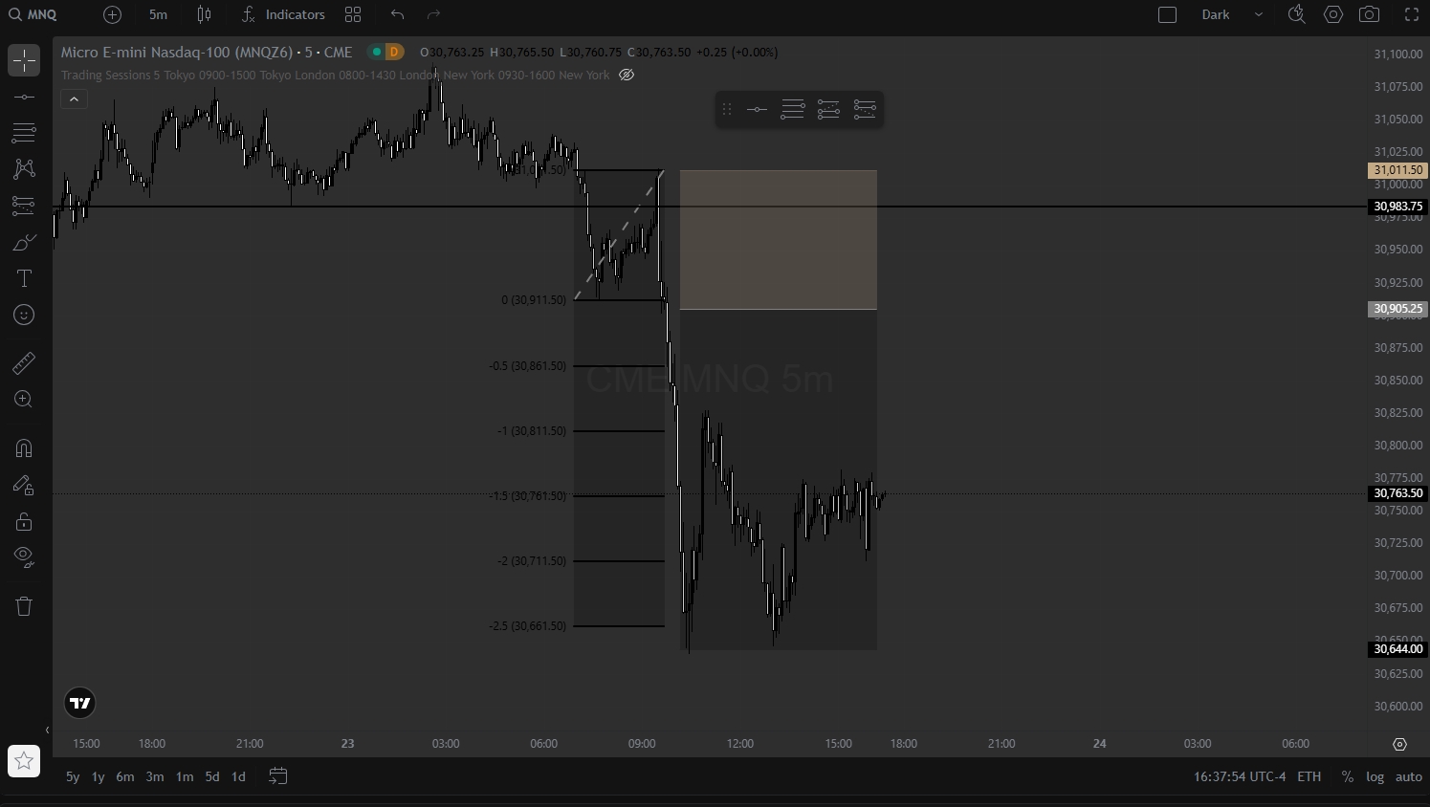This screenshot has width=1430, height=807.
Task: Open quick search with lightning icon
Action: pyautogui.click(x=1296, y=14)
